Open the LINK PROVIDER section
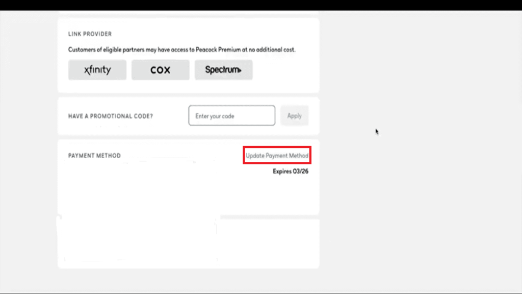 pos(89,34)
